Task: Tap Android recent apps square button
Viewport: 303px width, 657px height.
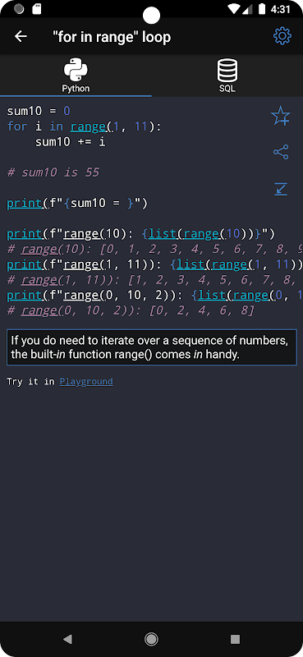Action: (235, 639)
